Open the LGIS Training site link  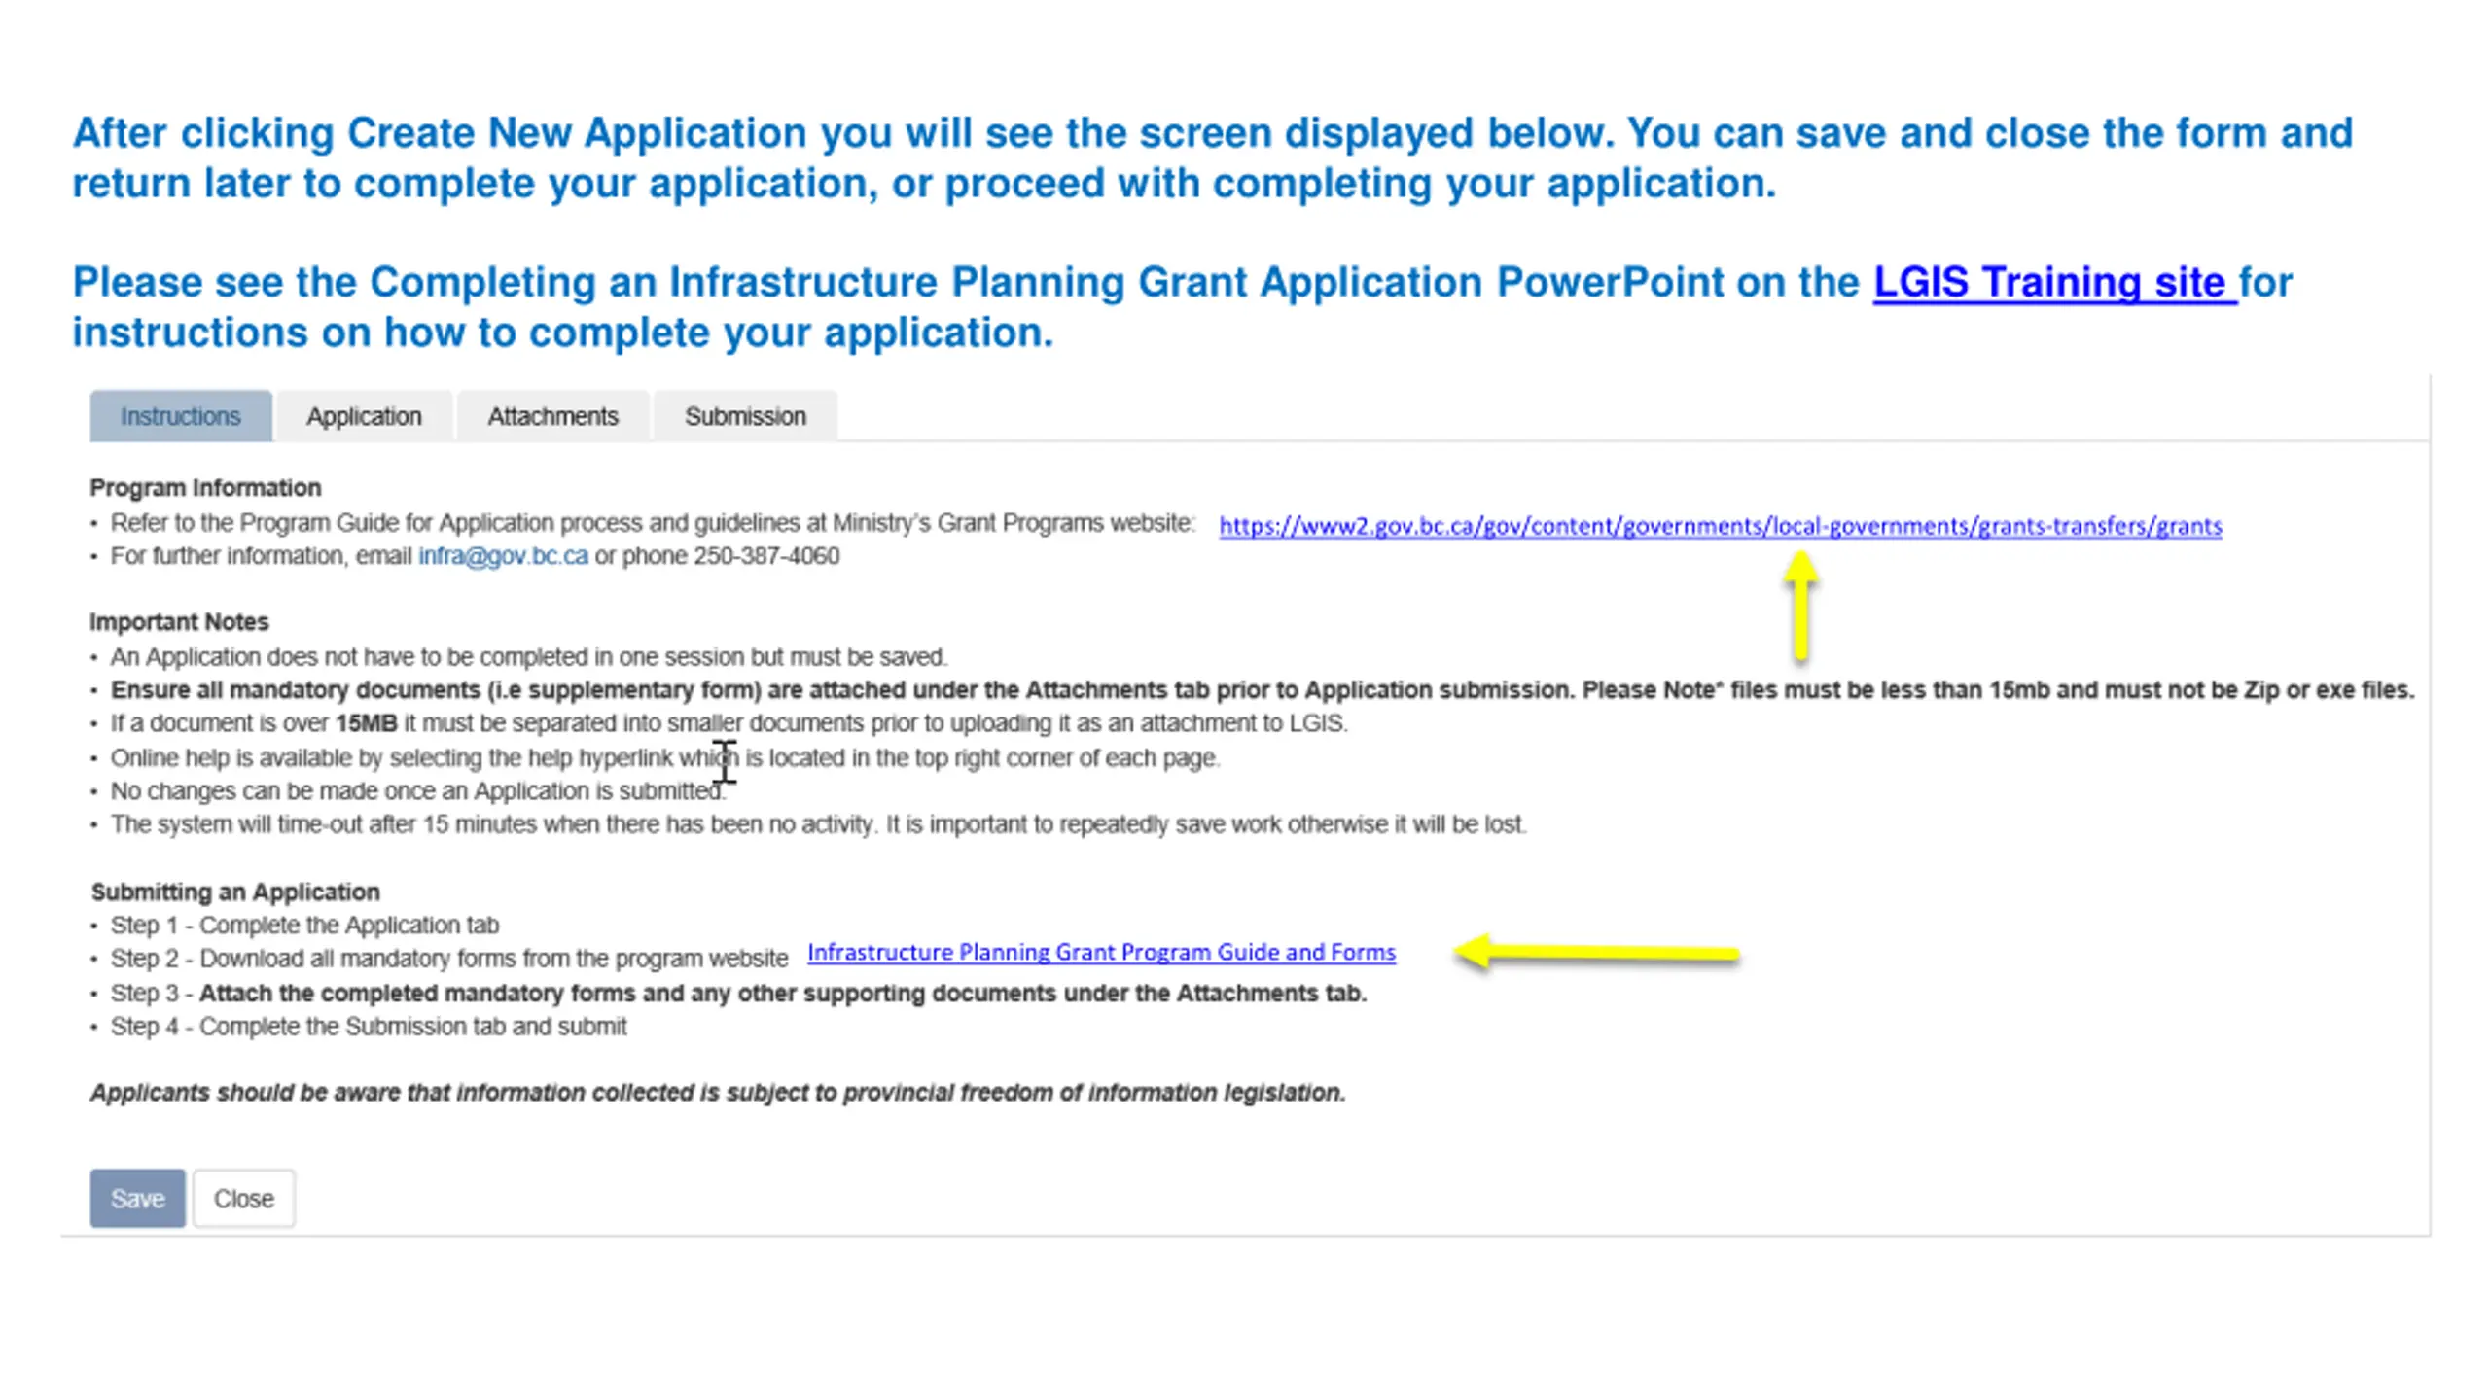[2054, 282]
